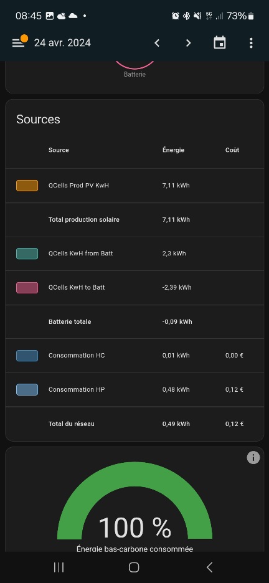Go to next day arrow

tap(189, 43)
